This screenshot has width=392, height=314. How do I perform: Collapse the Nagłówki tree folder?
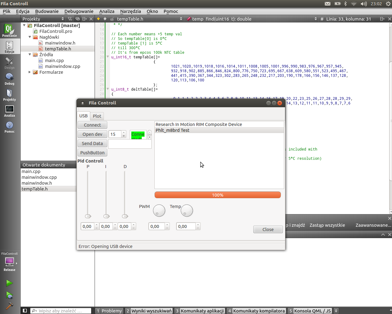tap(30, 37)
